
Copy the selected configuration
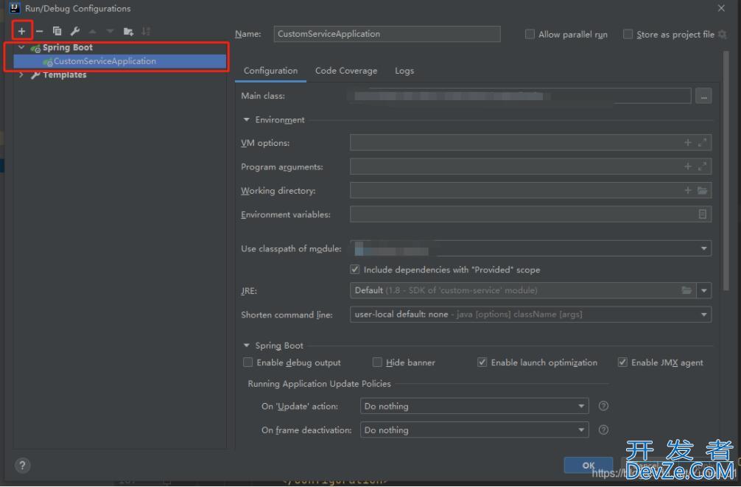(57, 31)
